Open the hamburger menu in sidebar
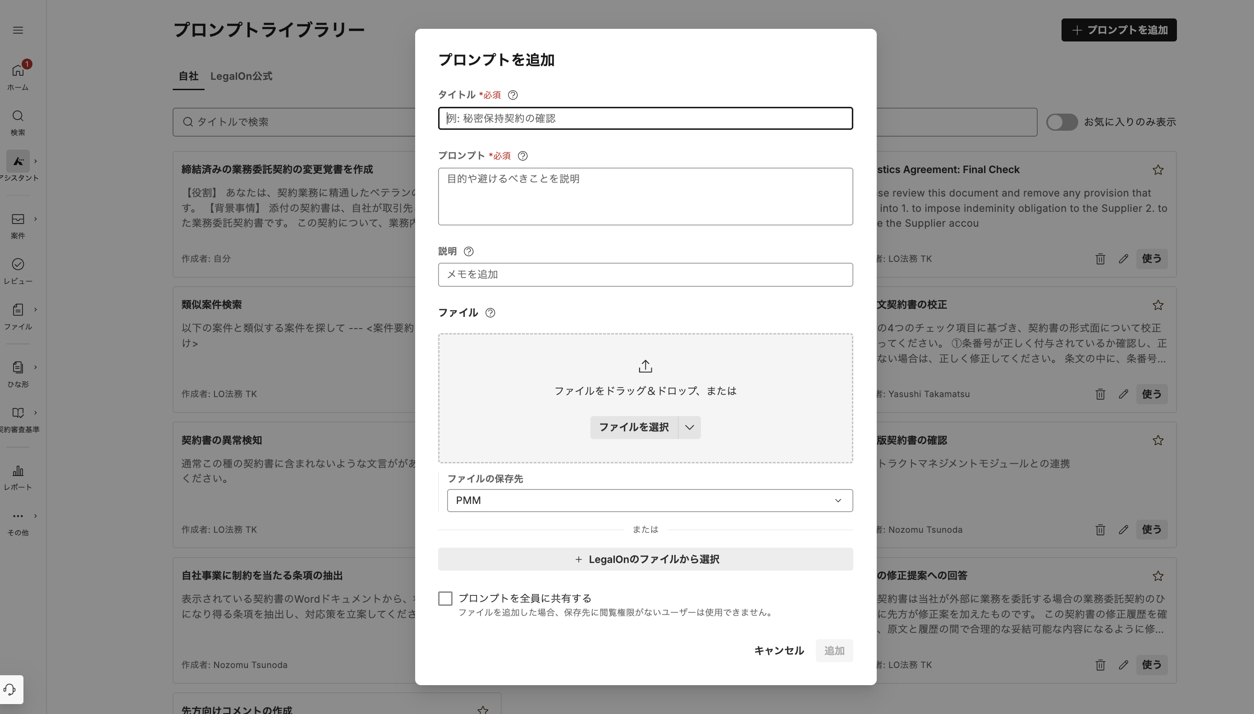1254x714 pixels. (x=18, y=30)
